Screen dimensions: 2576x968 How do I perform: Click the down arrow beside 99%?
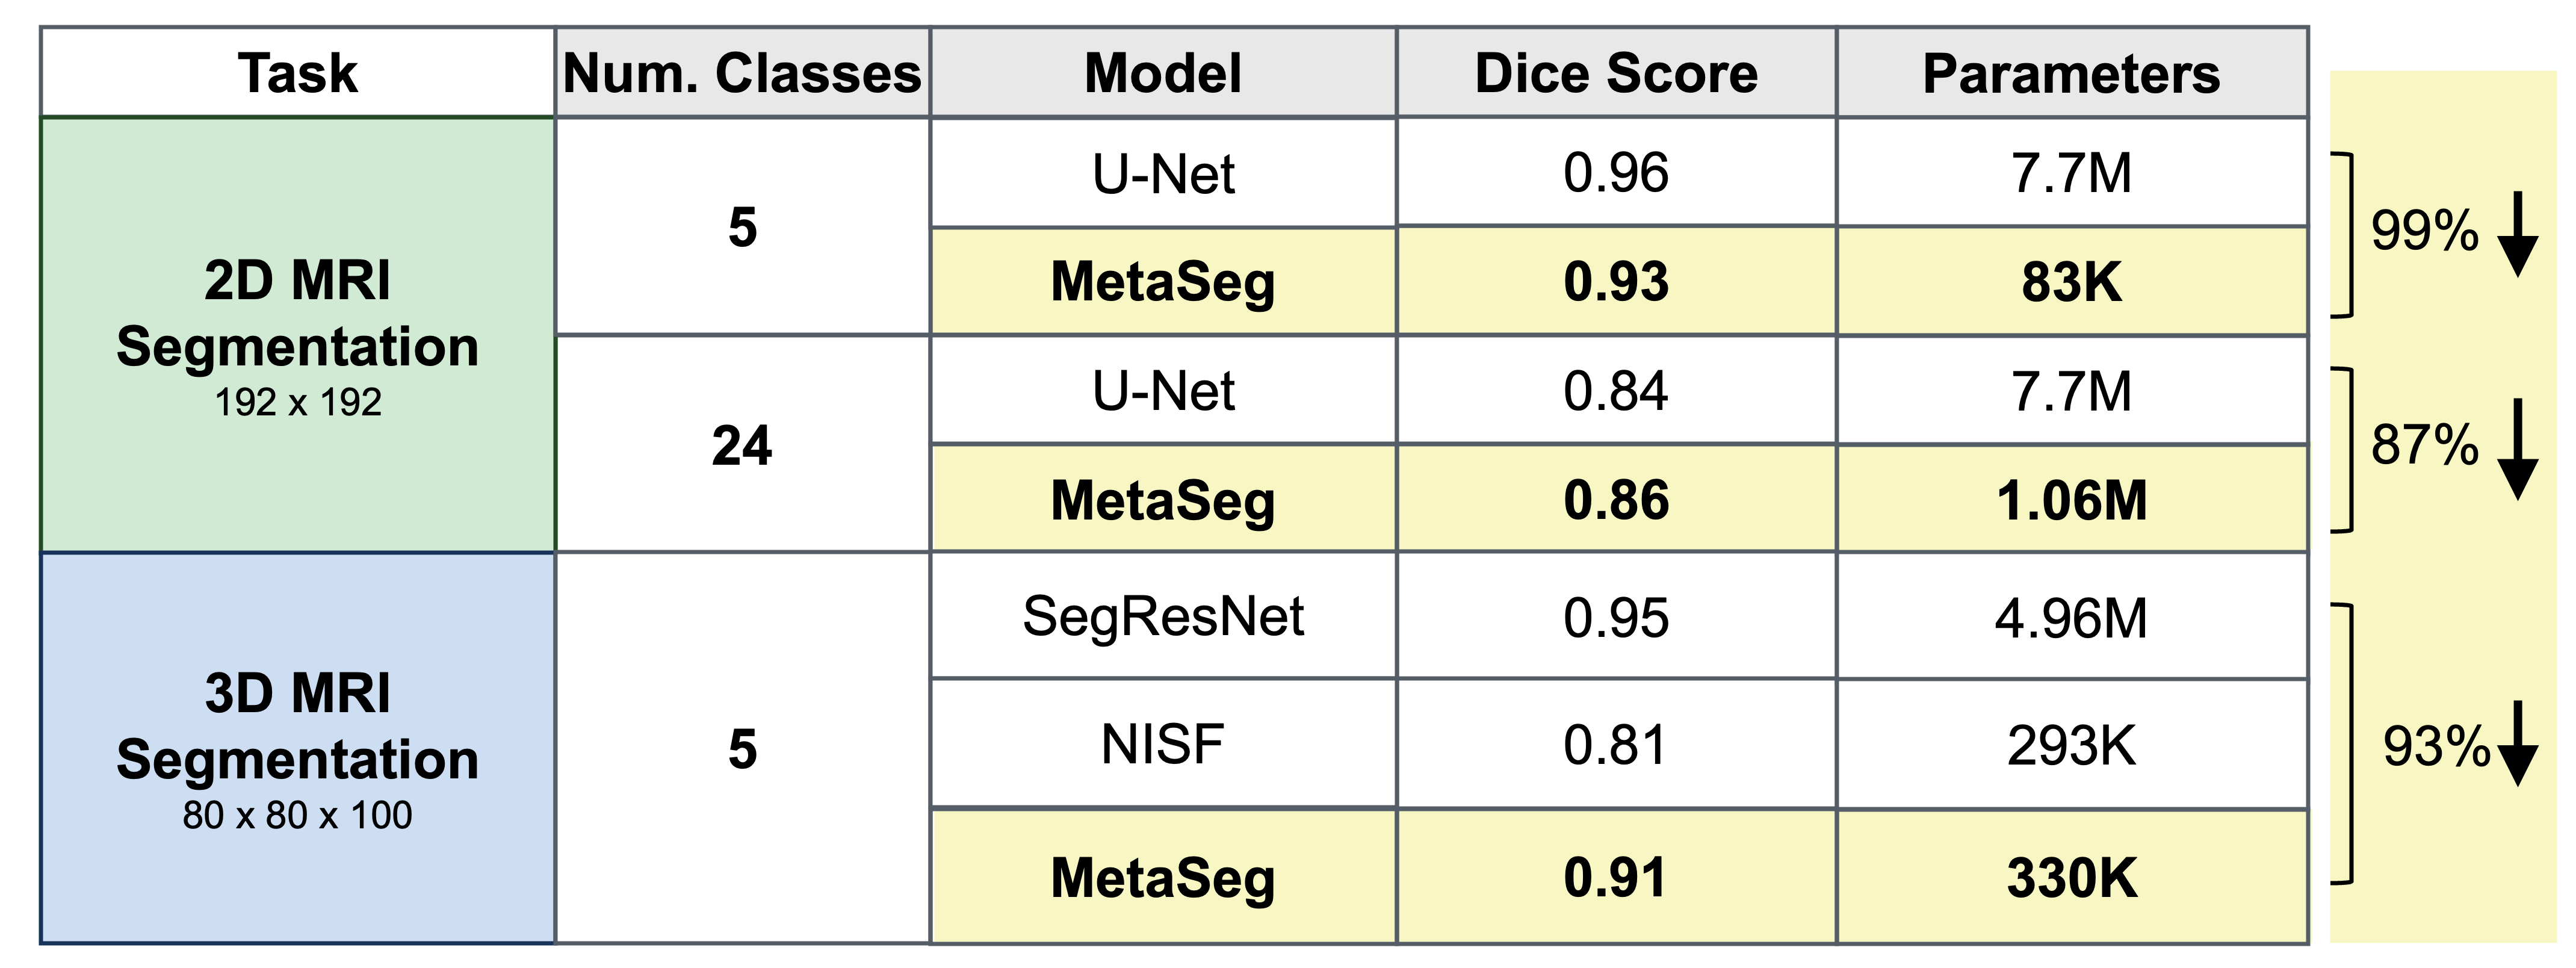coord(2517,236)
